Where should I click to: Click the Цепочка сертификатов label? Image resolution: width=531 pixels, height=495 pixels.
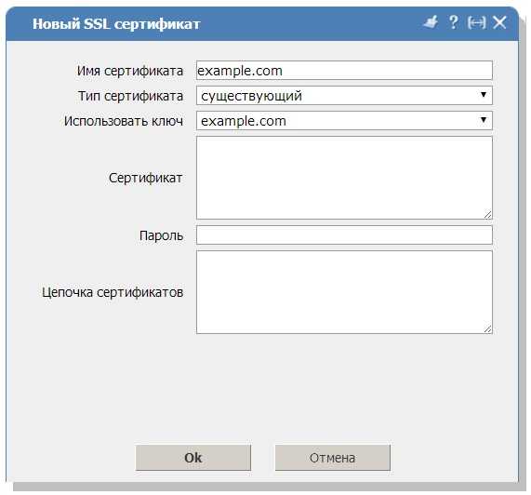113,292
